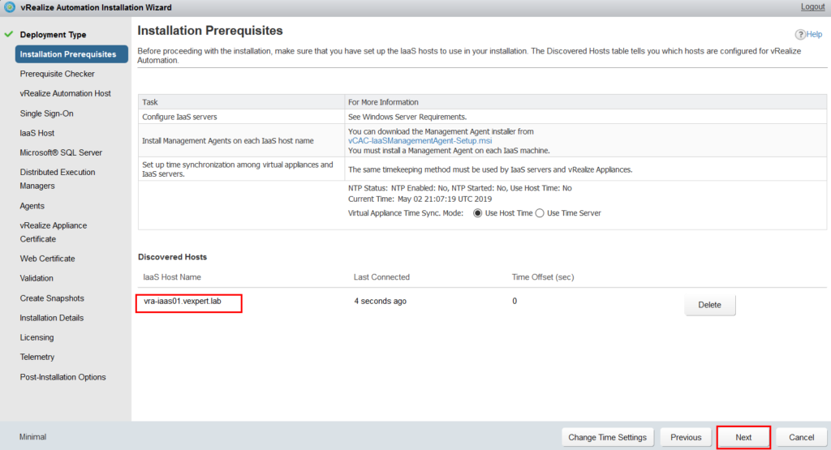Select the IaaS Host step
Image resolution: width=831 pixels, height=450 pixels.
(37, 133)
